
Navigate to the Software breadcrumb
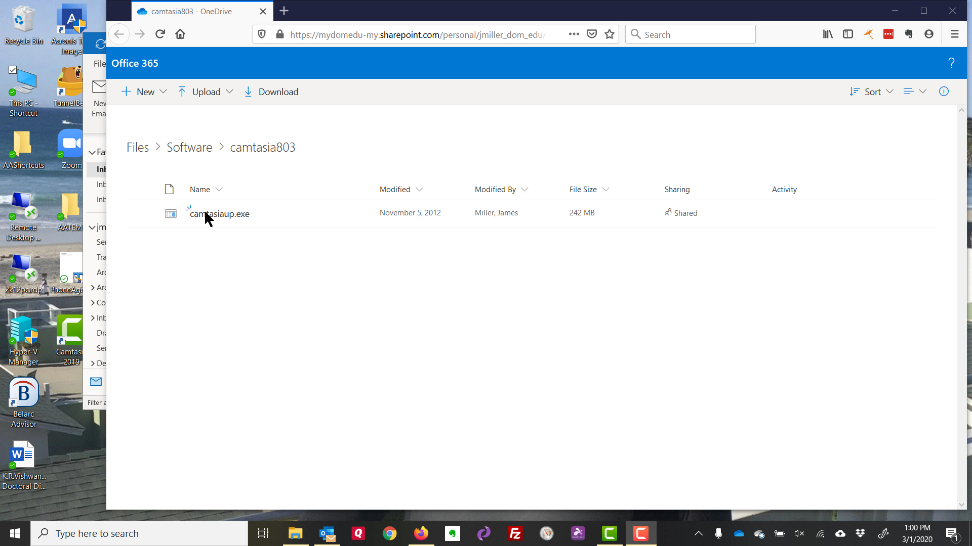click(189, 147)
